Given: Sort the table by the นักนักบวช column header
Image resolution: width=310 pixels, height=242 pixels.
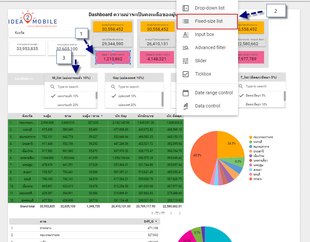Looking at the screenshot, I should (145, 116).
